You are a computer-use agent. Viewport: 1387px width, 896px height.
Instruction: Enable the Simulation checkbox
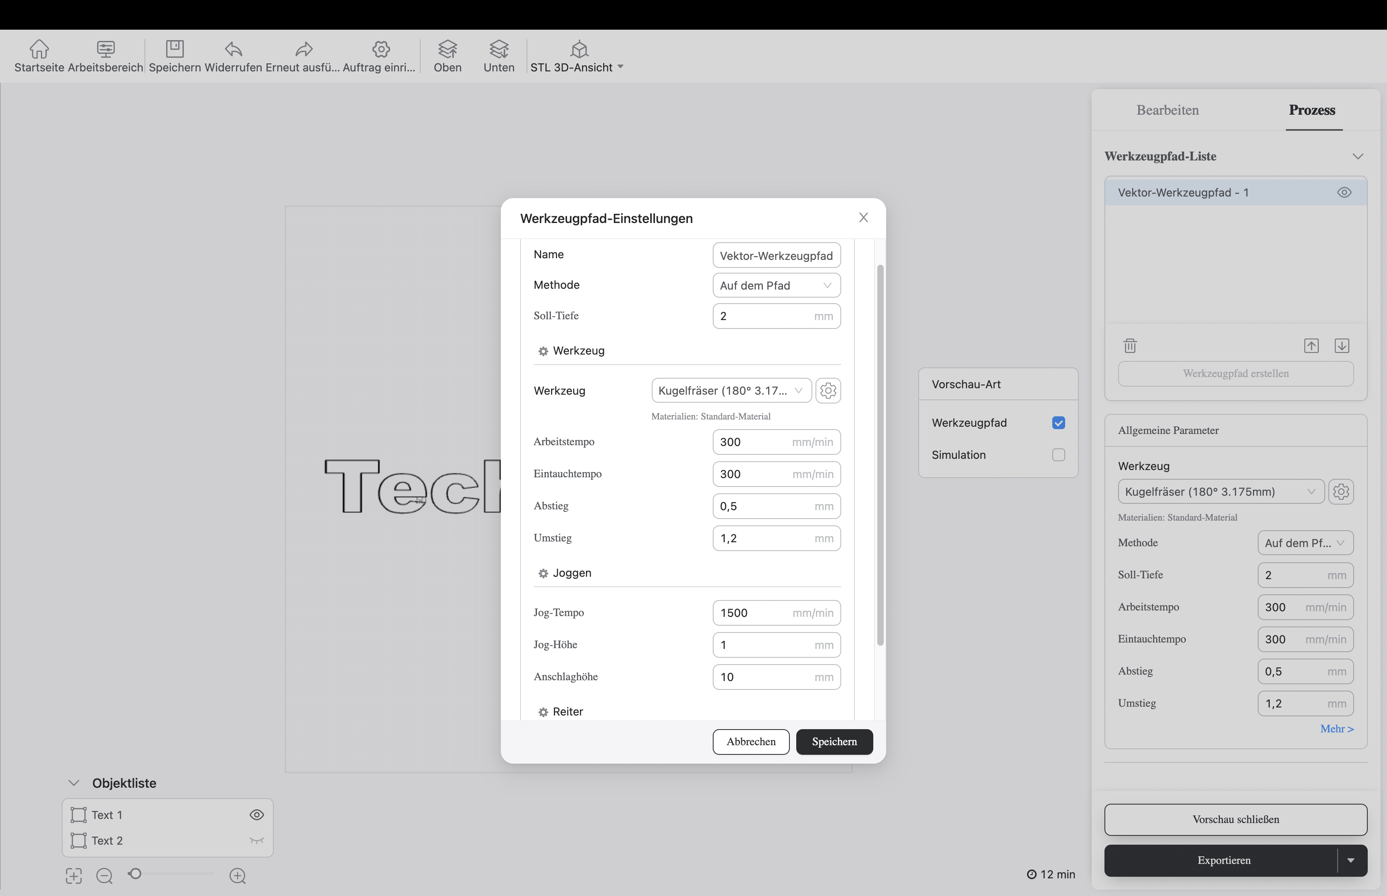click(x=1058, y=455)
